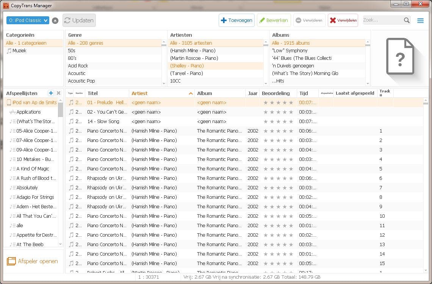This screenshot has width=432, height=284.
Task: Select the track numbered 6 Rhapsody on Ukr
Action: [245, 178]
